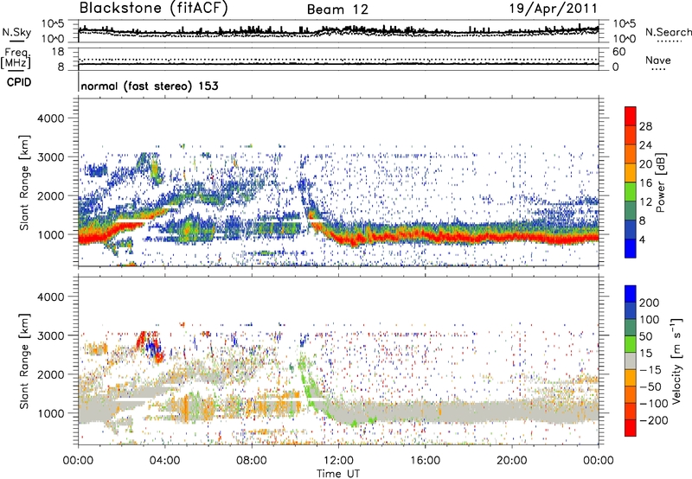Click the gray Velocity colorbar segment between 15 and -15
The width and height of the screenshot is (692, 479).
(631, 361)
